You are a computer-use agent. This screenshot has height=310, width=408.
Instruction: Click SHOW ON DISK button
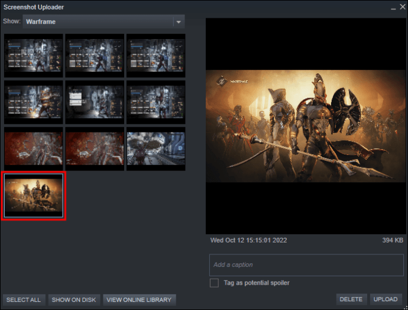74,300
